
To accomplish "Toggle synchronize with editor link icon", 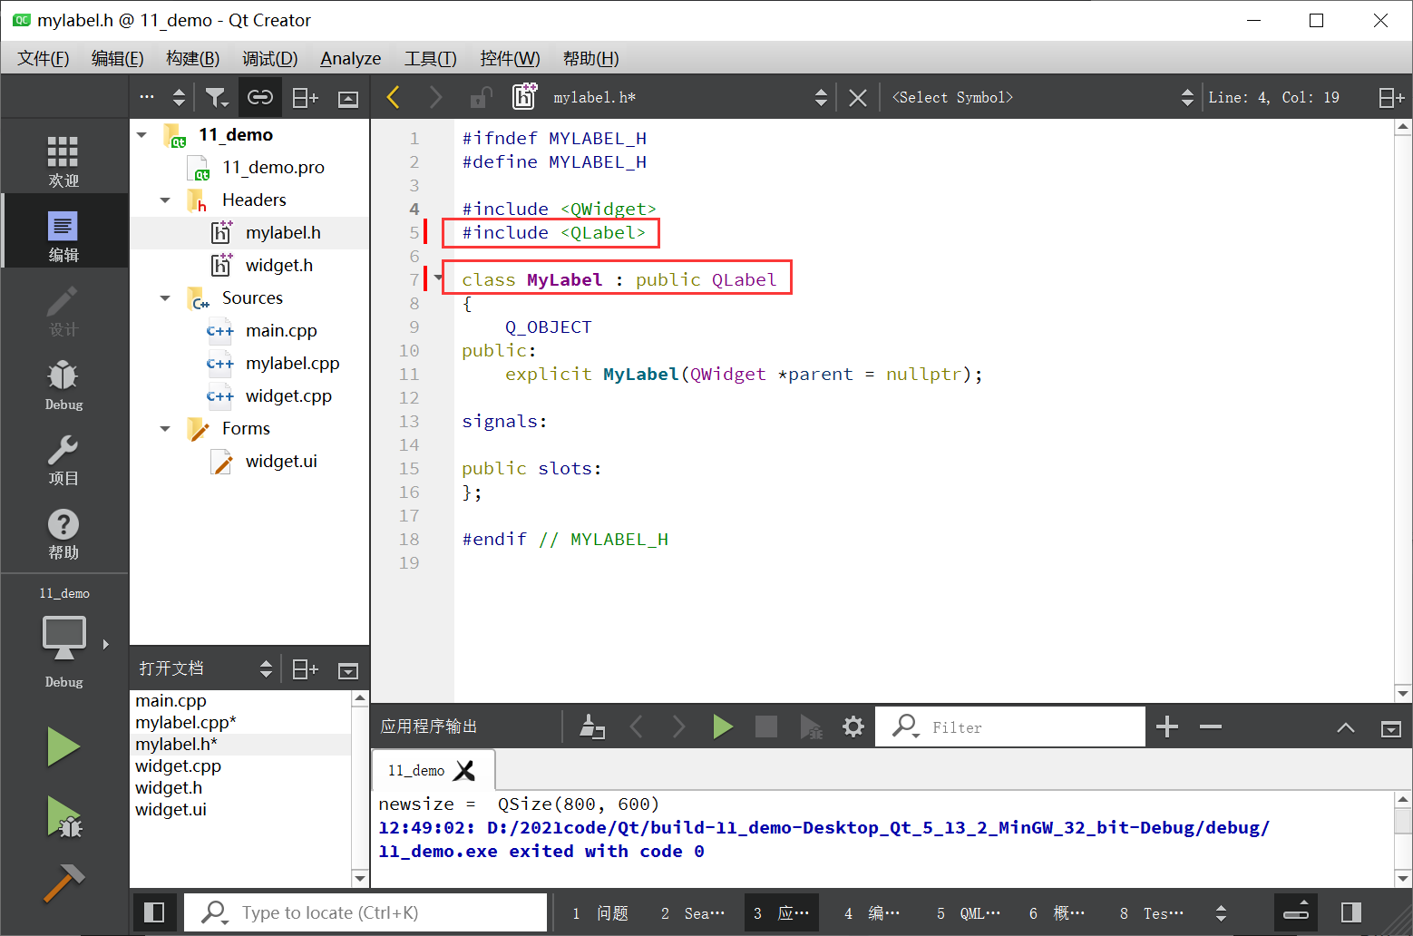I will [x=260, y=97].
